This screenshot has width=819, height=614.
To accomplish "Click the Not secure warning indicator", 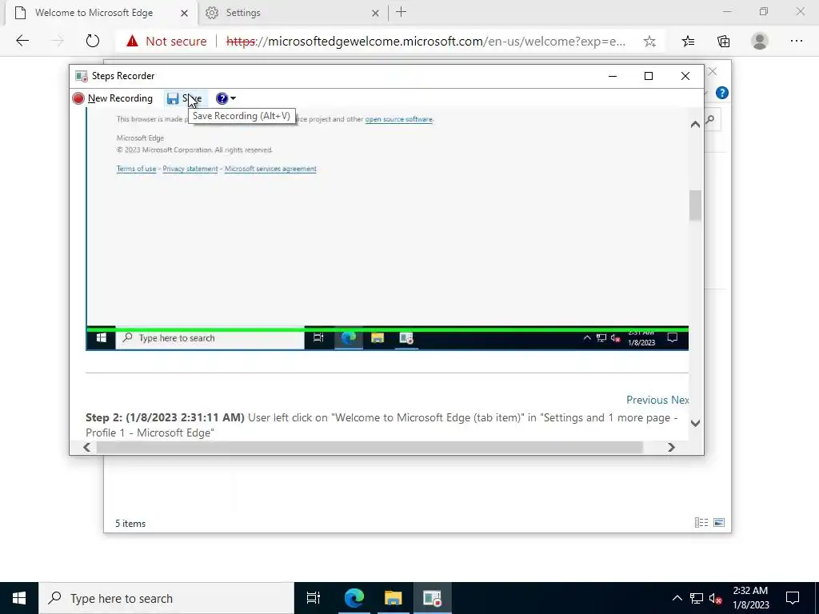I will 166,42.
